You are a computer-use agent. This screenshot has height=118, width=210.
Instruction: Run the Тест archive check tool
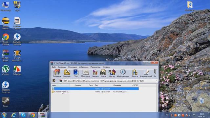coord(76,73)
